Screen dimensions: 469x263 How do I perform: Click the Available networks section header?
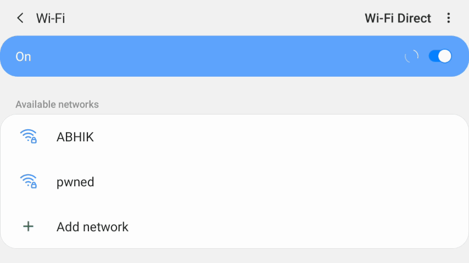click(x=57, y=104)
